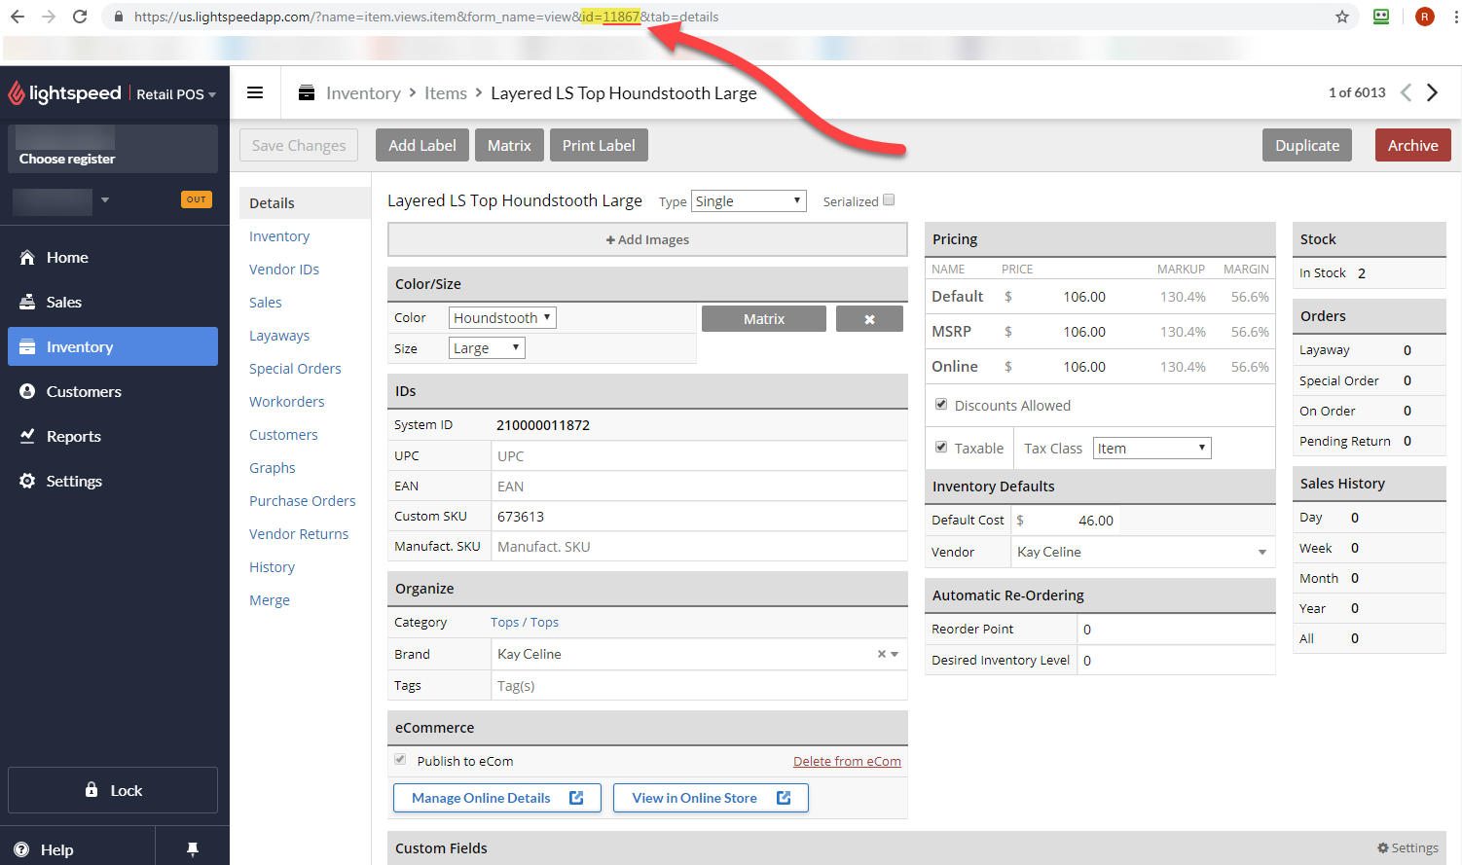The image size is (1462, 865).
Task: Click the Custom SKU field 673613
Action: tap(699, 516)
